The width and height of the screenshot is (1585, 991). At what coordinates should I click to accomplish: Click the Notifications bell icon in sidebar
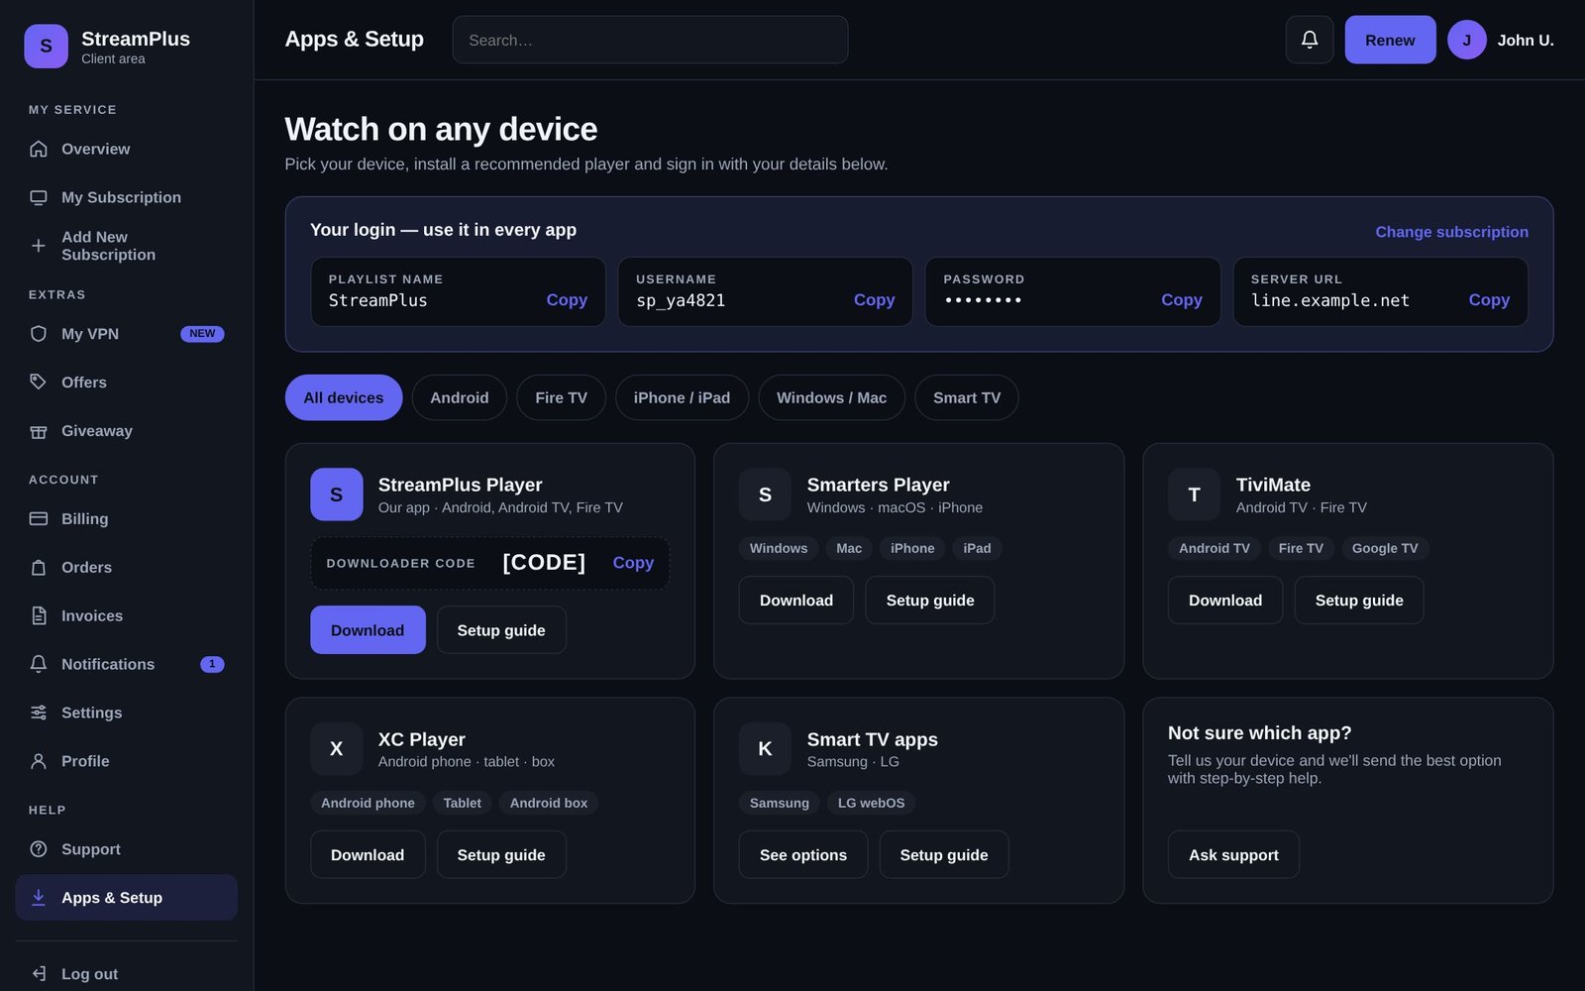[39, 664]
